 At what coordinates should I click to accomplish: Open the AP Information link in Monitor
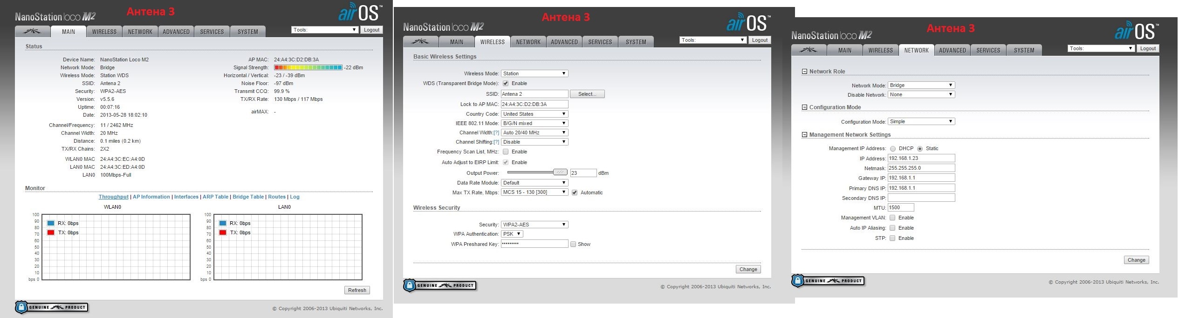(151, 197)
